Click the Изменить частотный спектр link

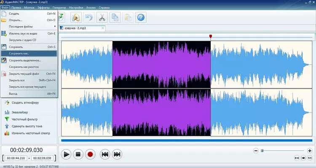[31, 133]
